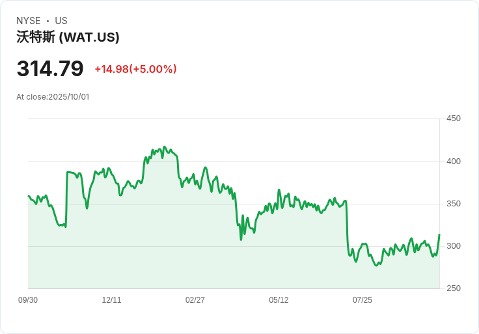
Task: Click the 05/12 x-axis date label
Action: point(279,300)
